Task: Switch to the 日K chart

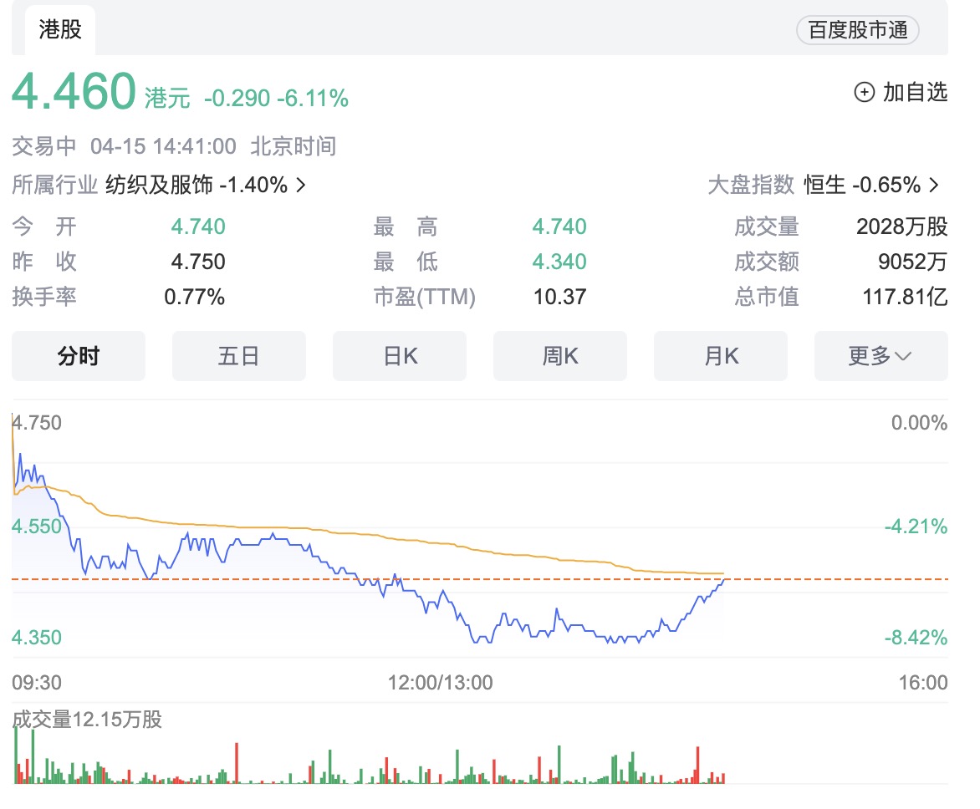Action: click(400, 356)
